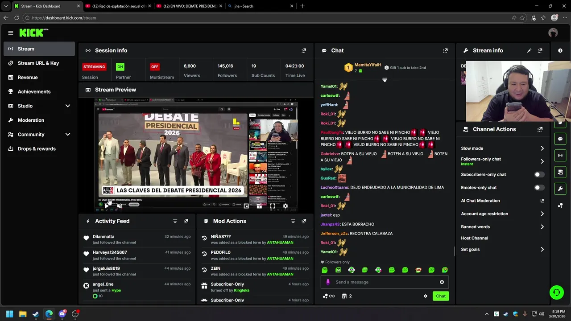Click Dilanmatta follower entry
The height and width of the screenshot is (321, 571).
tap(137, 239)
